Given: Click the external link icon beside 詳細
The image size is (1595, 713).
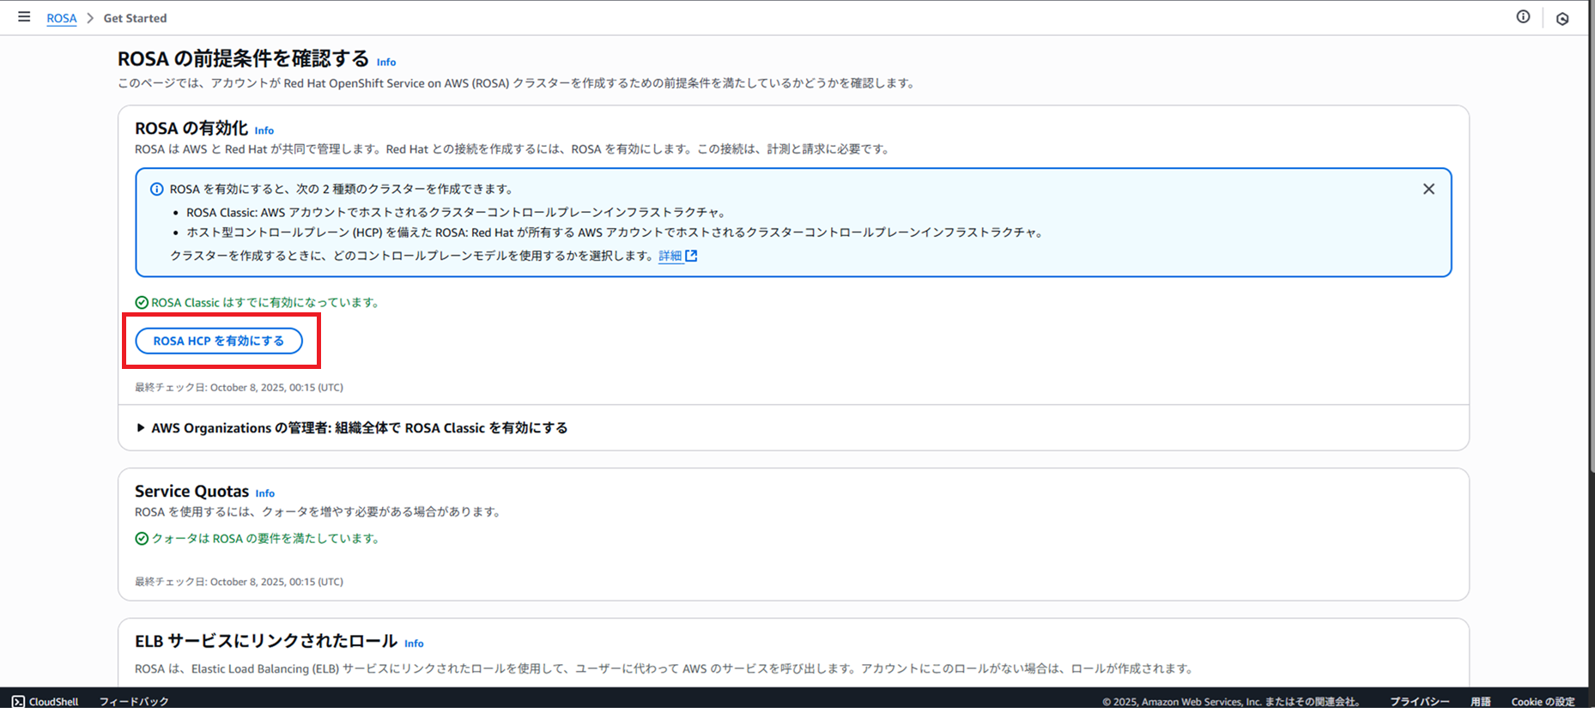Looking at the screenshot, I should click(x=691, y=256).
